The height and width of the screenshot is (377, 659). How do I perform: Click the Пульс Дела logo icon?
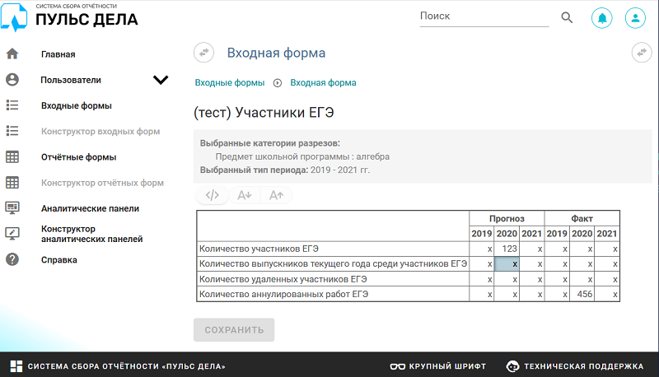pos(14,17)
